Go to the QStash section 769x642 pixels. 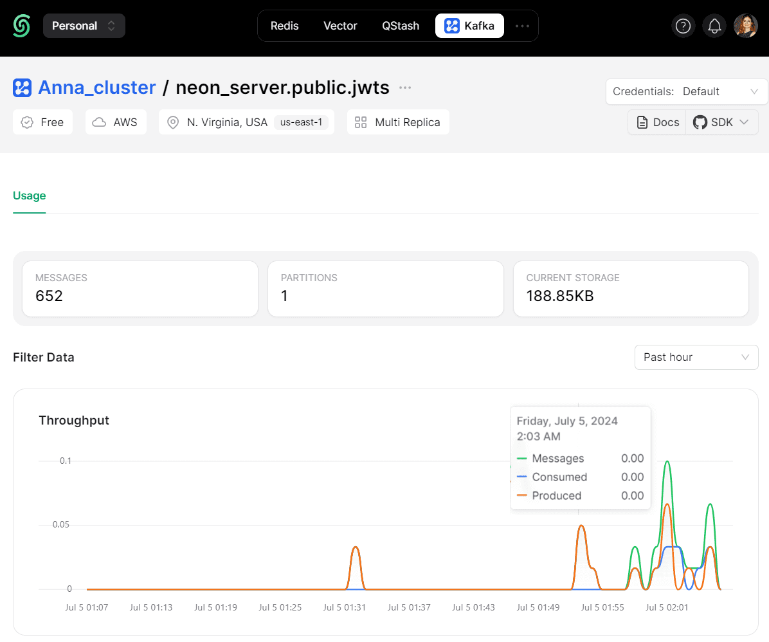[400, 26]
